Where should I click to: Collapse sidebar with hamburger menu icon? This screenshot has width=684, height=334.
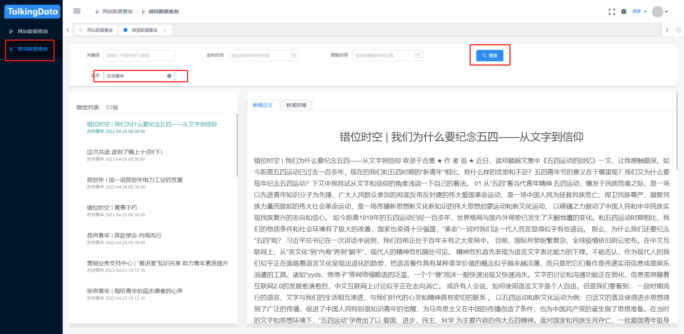(x=77, y=11)
